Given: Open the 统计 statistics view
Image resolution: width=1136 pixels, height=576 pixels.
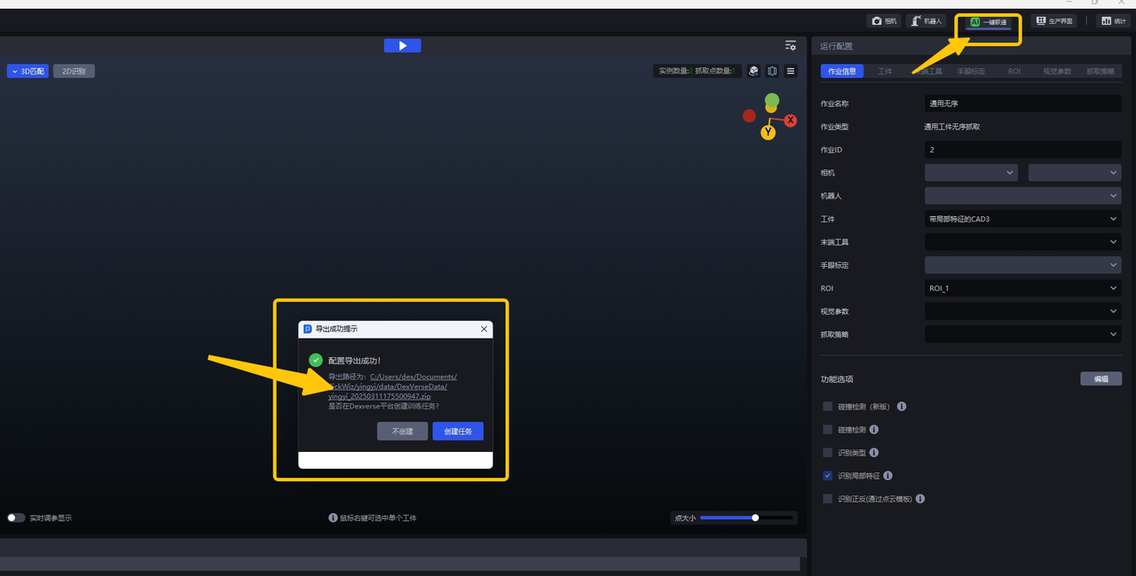Looking at the screenshot, I should [1113, 21].
